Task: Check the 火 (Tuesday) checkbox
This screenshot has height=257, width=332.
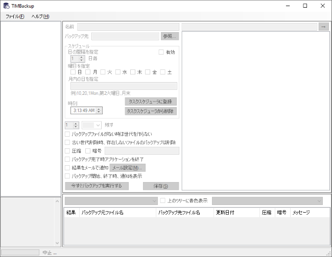Action: coord(103,72)
